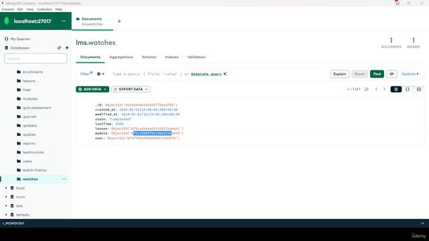Open the query history dropdown
Screen dimensions: 429x241
click(101, 74)
